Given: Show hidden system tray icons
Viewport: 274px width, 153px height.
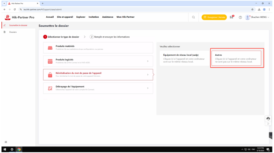Looking at the screenshot, I should 242,149.
